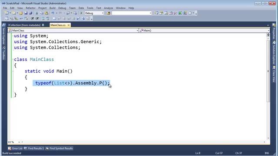Close the MainClass.cs tab

[x=69, y=25]
